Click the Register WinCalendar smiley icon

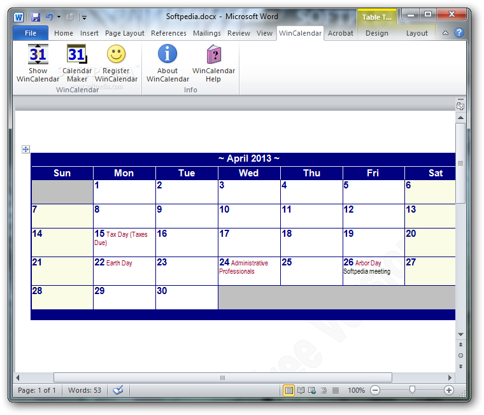click(116, 55)
